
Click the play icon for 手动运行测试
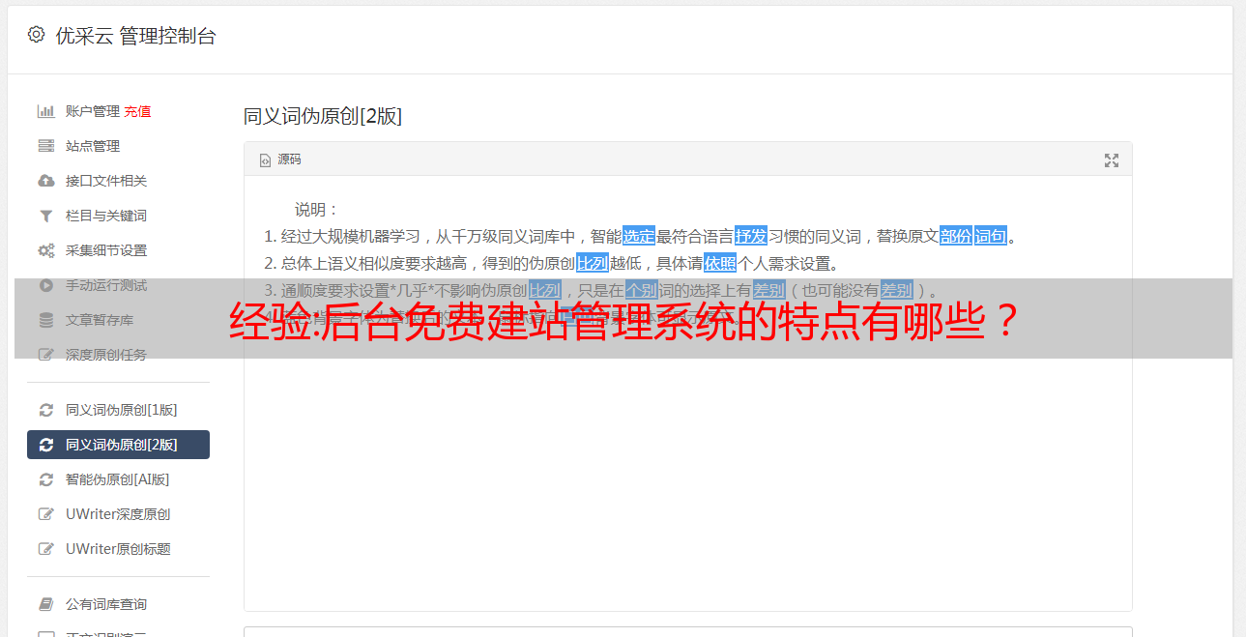coord(45,285)
